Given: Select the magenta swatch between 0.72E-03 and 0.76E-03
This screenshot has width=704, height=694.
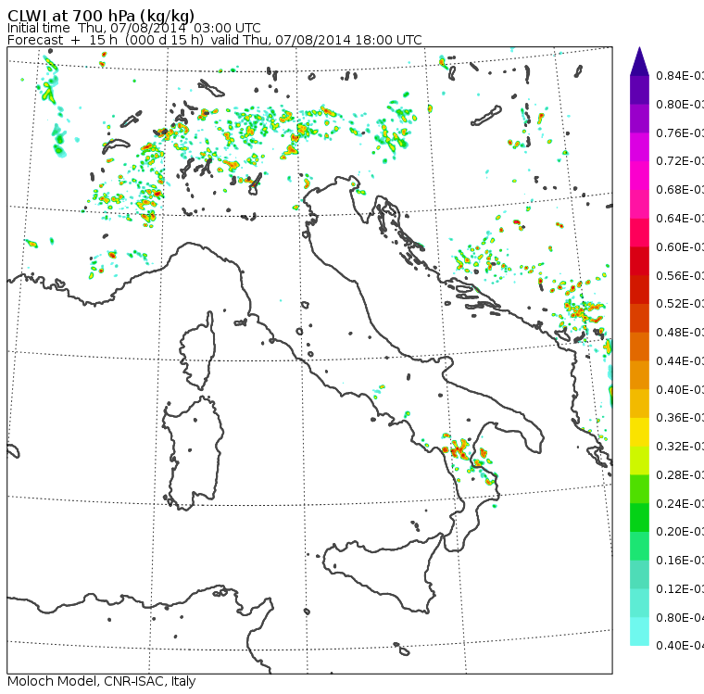Looking at the screenshot, I should (639, 147).
